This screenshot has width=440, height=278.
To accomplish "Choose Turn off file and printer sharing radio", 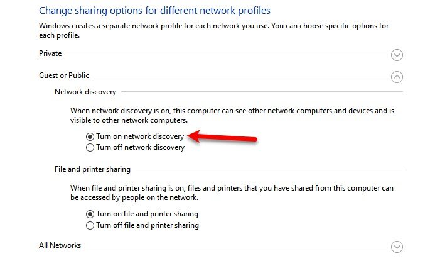I will click(x=90, y=225).
